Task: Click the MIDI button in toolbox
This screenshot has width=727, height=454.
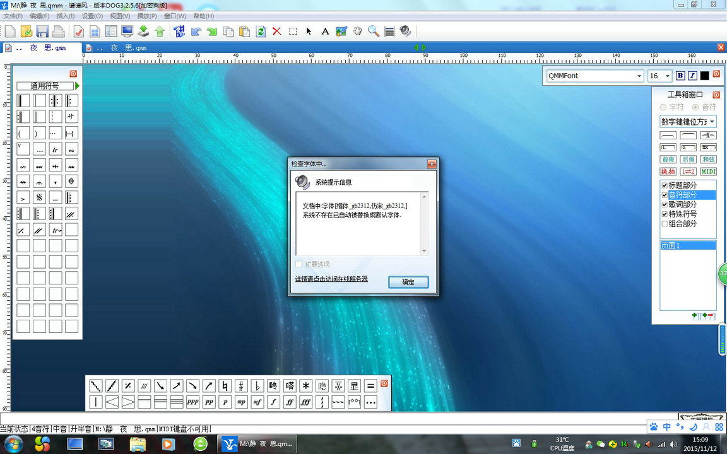Action: [708, 172]
